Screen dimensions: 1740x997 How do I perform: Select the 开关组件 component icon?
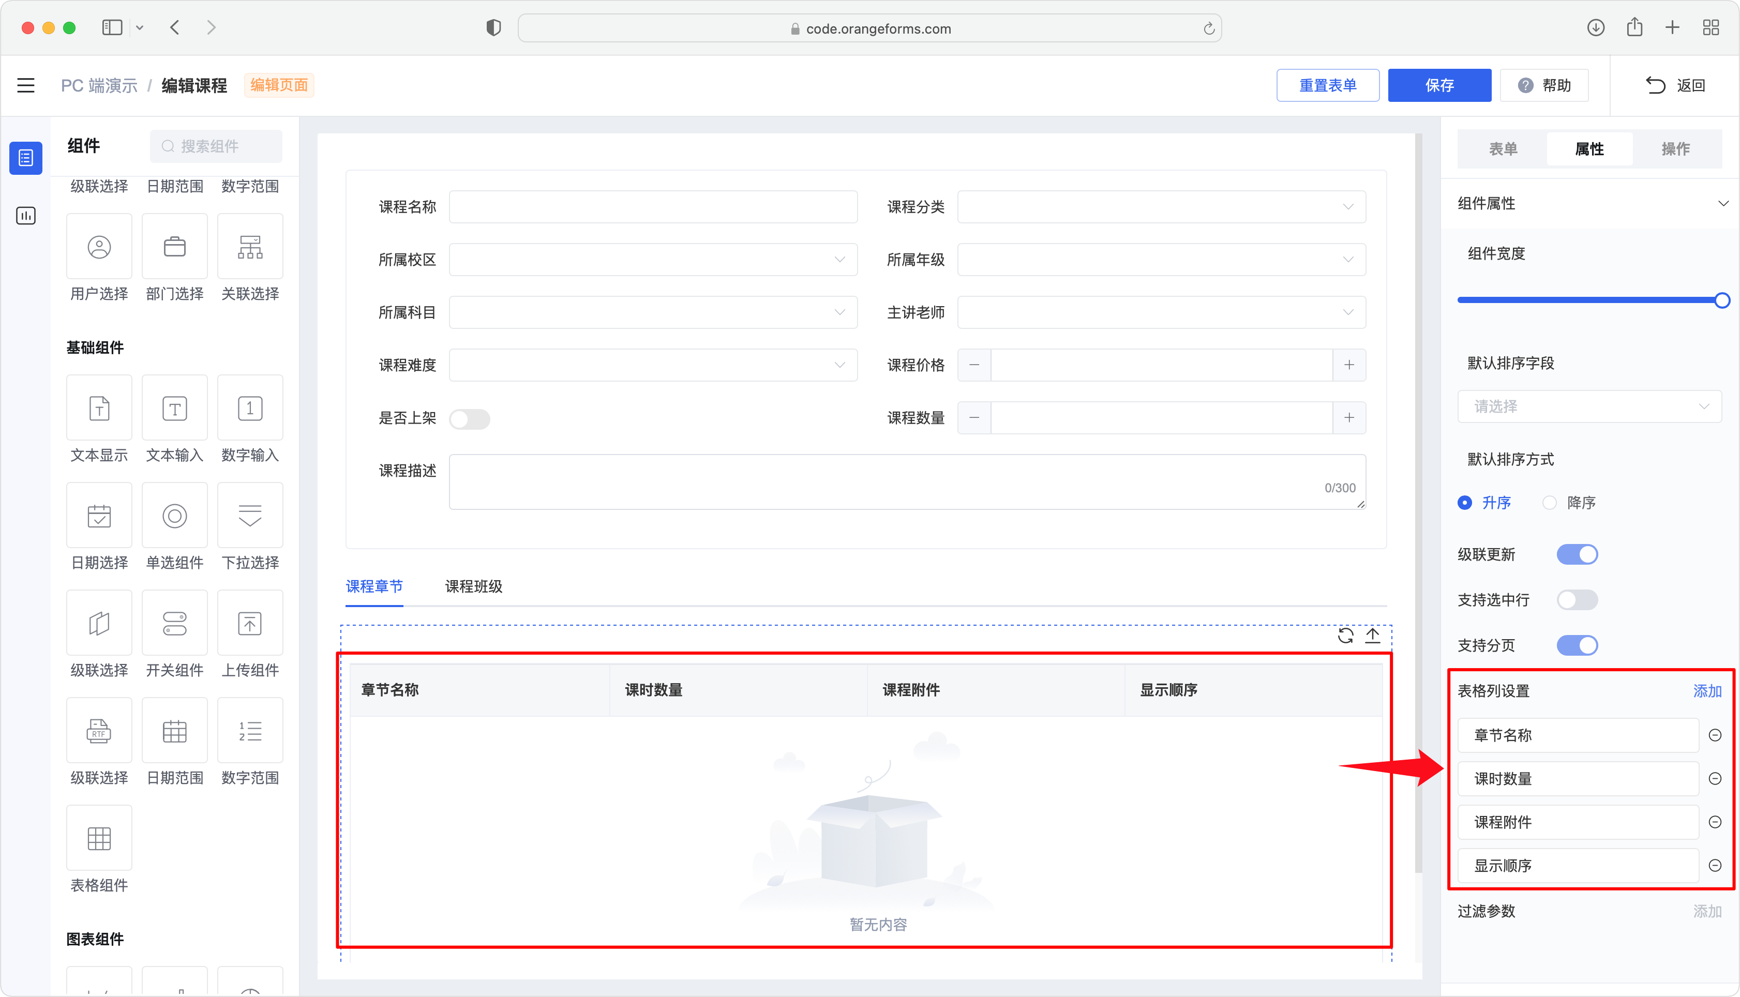[175, 623]
